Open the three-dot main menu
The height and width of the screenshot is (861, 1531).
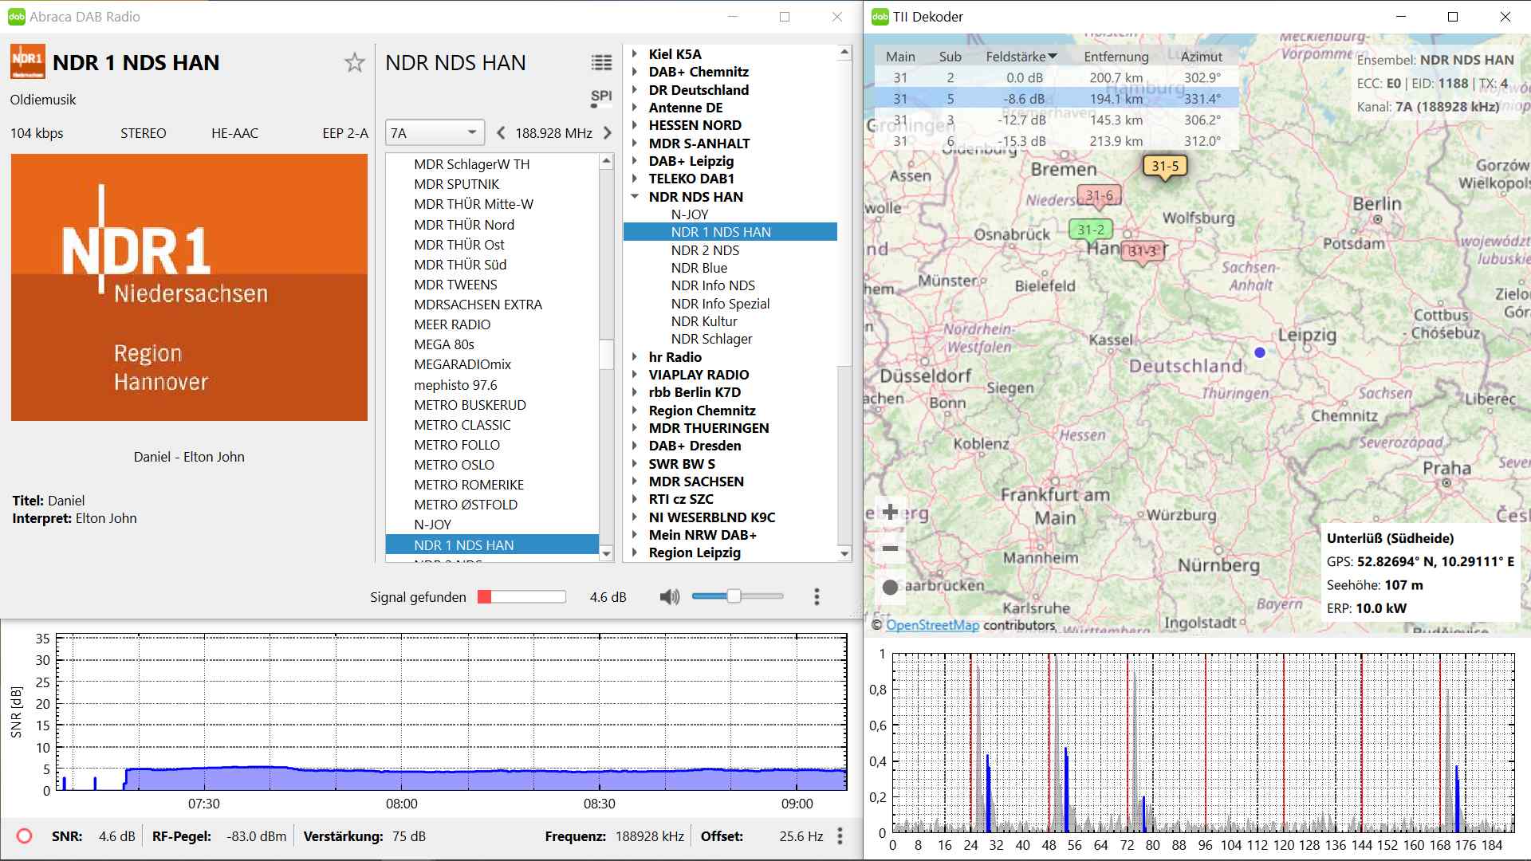(817, 596)
